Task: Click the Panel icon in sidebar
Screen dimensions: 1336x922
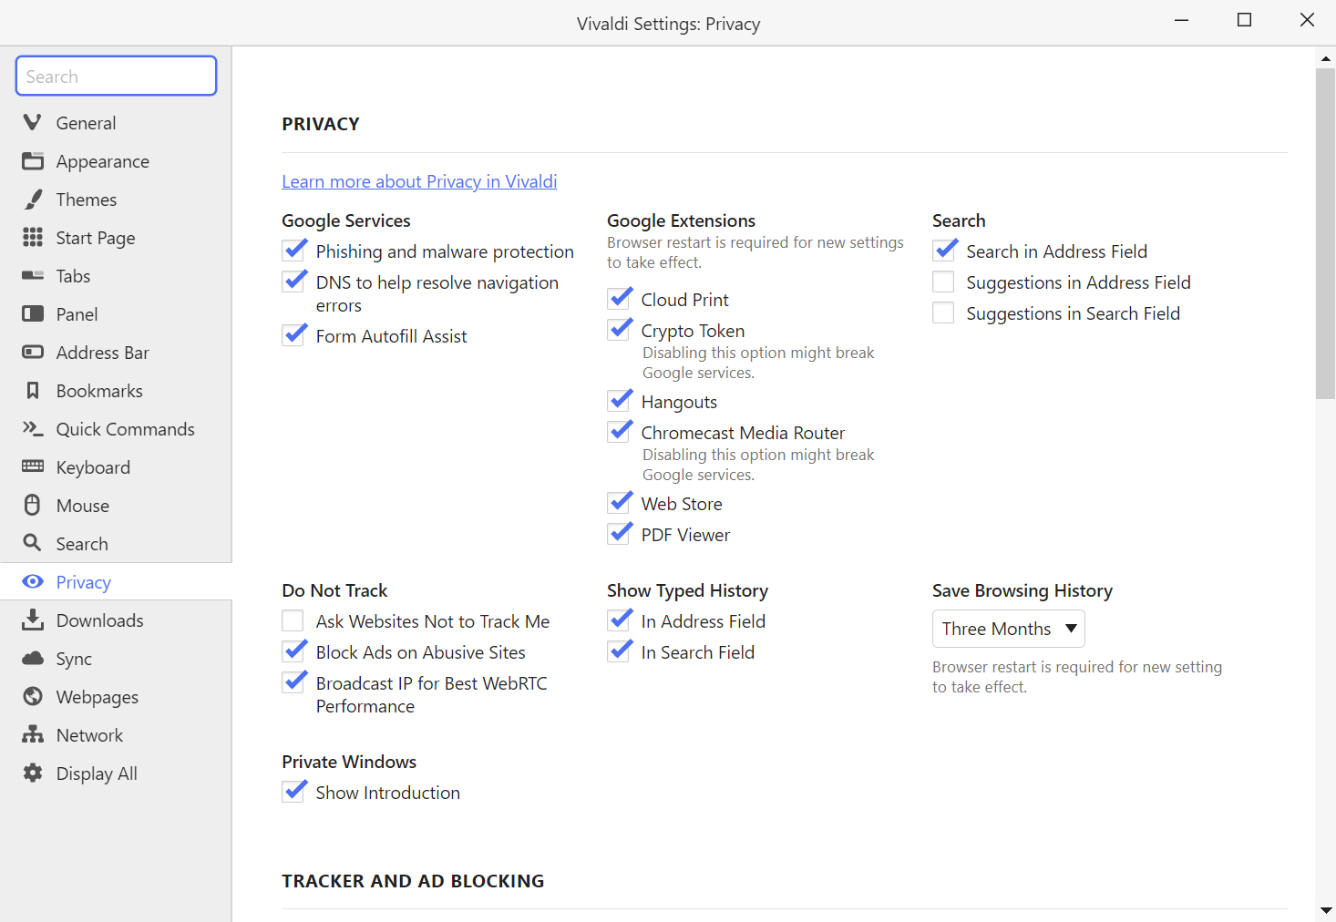Action: 33,313
